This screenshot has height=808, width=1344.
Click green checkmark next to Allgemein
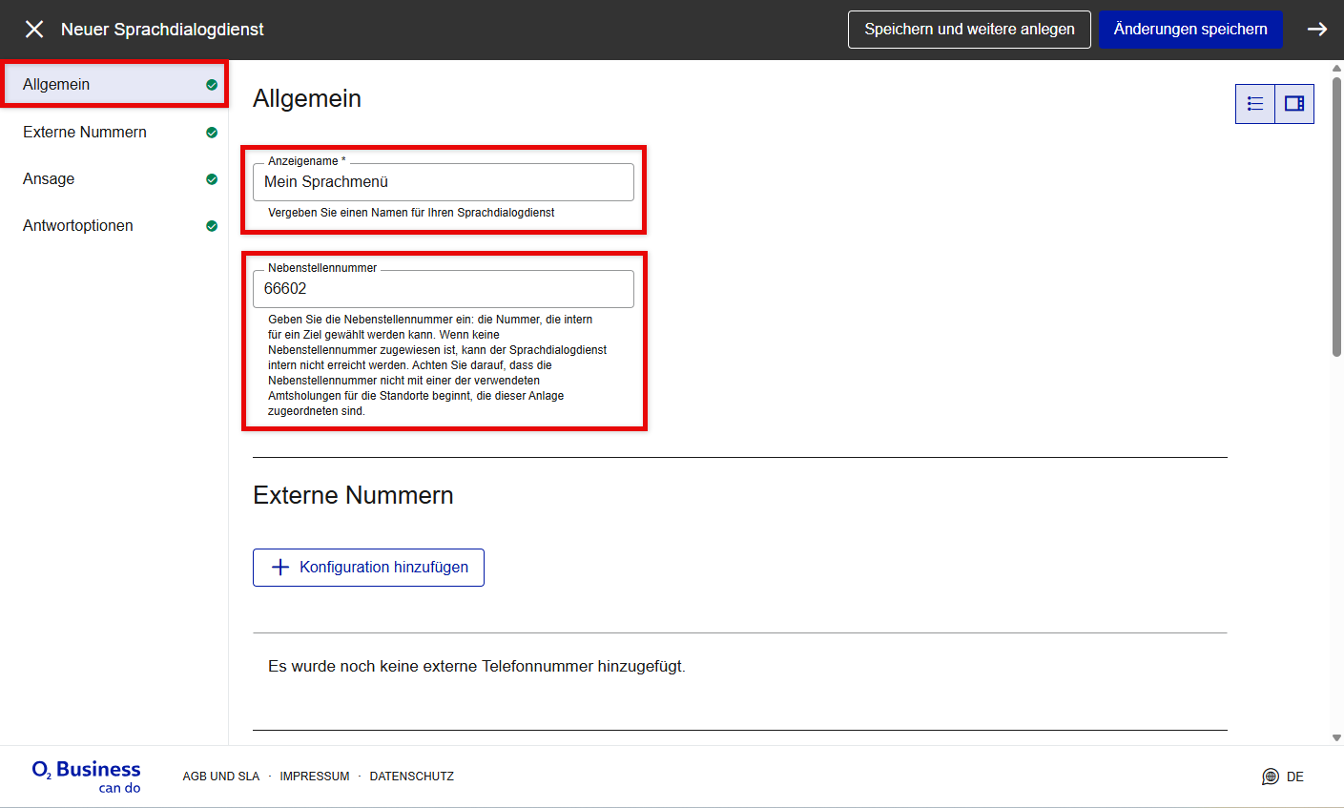click(x=212, y=85)
